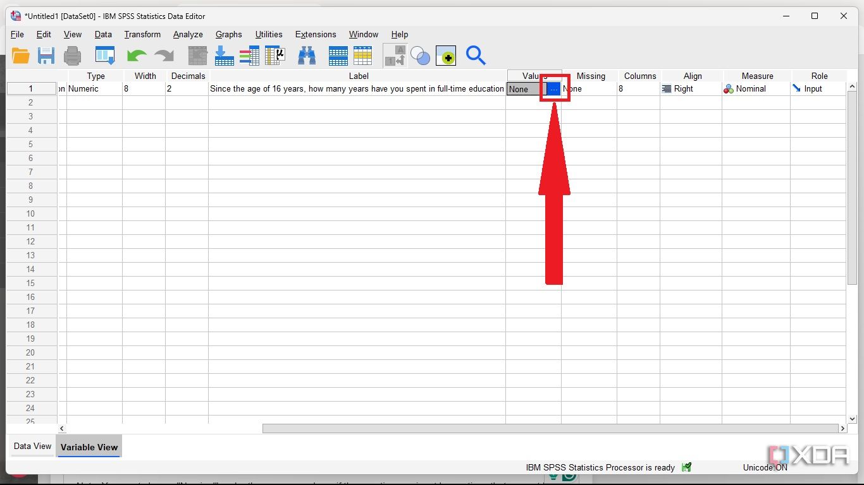This screenshot has height=485, width=864.
Task: Select row header 10
Action: [x=31, y=213]
